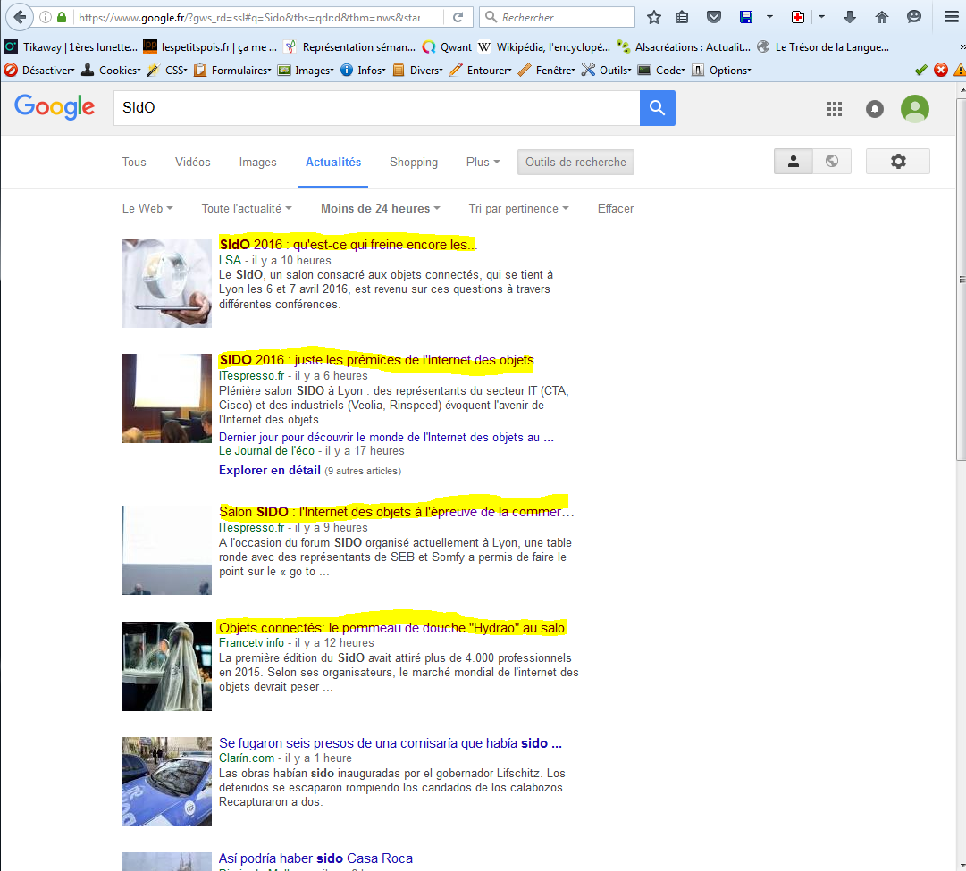The height and width of the screenshot is (871, 966).
Task: Expand the Moins de 24 heures filter
Action: [380, 209]
